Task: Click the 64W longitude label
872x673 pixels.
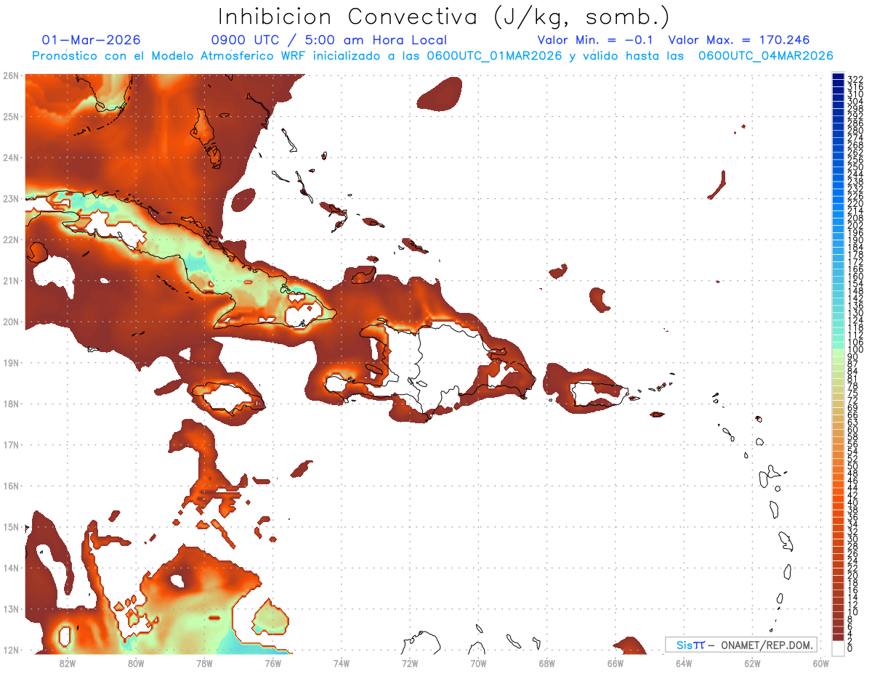Action: pyautogui.click(x=683, y=662)
